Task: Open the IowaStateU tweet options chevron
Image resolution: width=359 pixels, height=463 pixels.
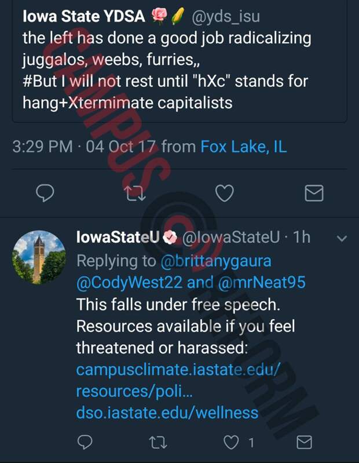Action: click(x=342, y=238)
